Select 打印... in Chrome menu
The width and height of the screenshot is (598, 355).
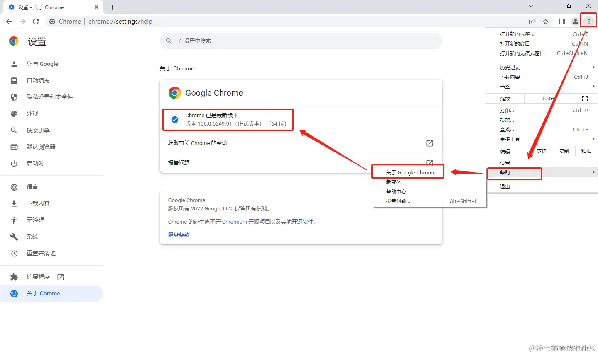pos(542,110)
